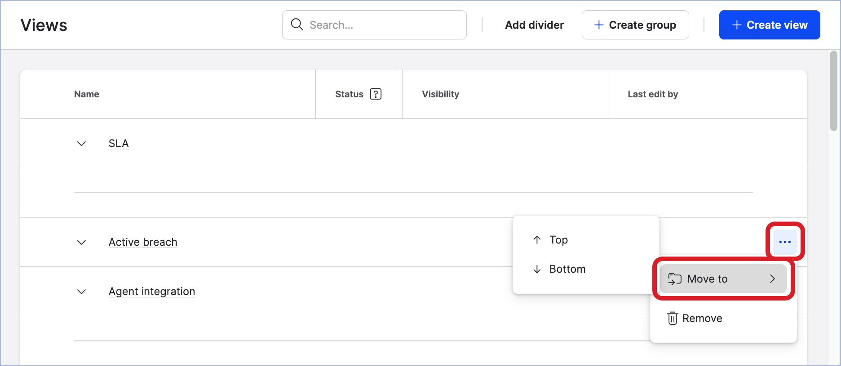Click the more actions ellipsis on Active breach
The height and width of the screenshot is (366, 841).
784,242
